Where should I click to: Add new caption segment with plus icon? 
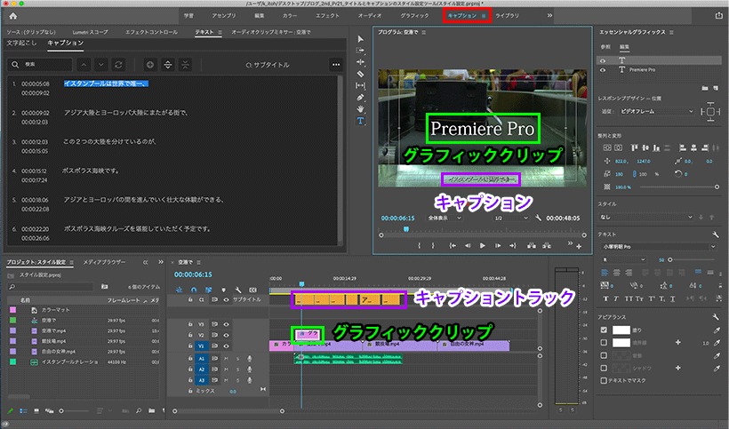tap(150, 65)
